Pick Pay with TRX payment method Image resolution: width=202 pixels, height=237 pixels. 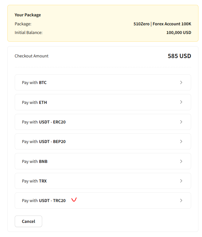tap(34, 181)
